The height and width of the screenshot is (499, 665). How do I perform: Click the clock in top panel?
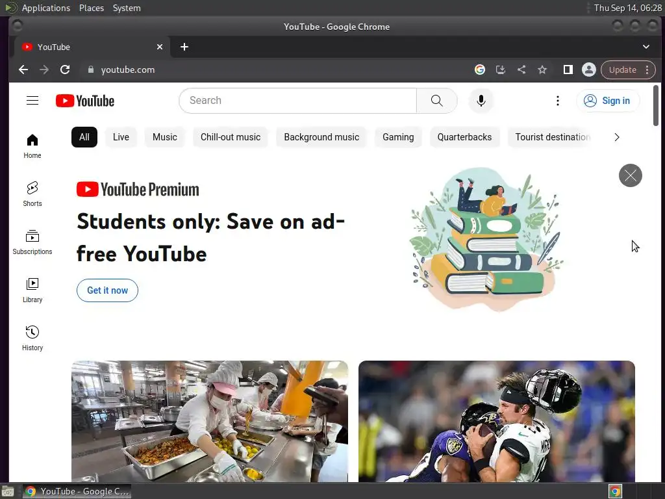(628, 8)
